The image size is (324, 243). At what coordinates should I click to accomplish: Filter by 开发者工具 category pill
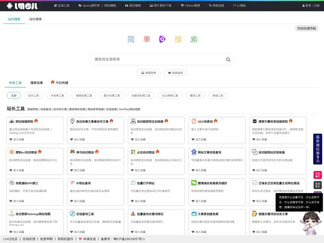point(58,95)
